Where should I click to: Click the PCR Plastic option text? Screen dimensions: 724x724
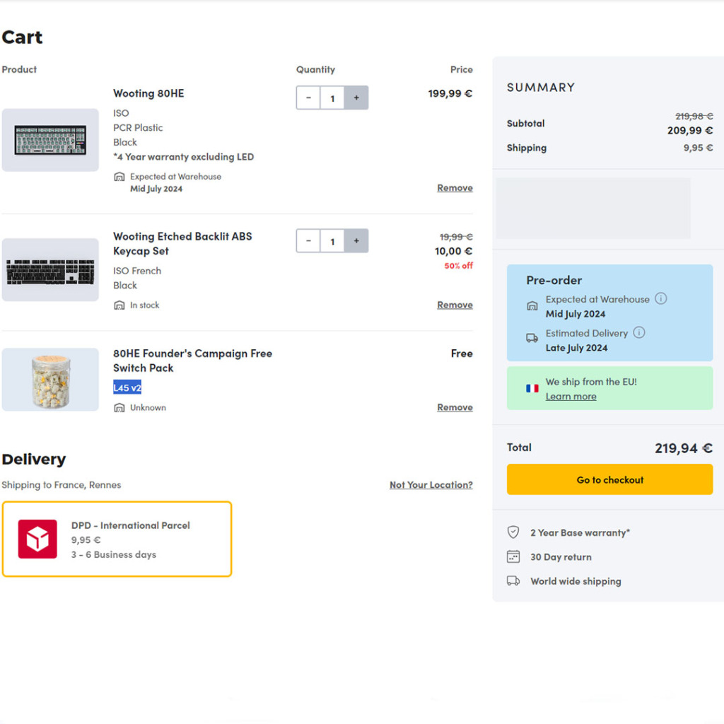(x=138, y=127)
